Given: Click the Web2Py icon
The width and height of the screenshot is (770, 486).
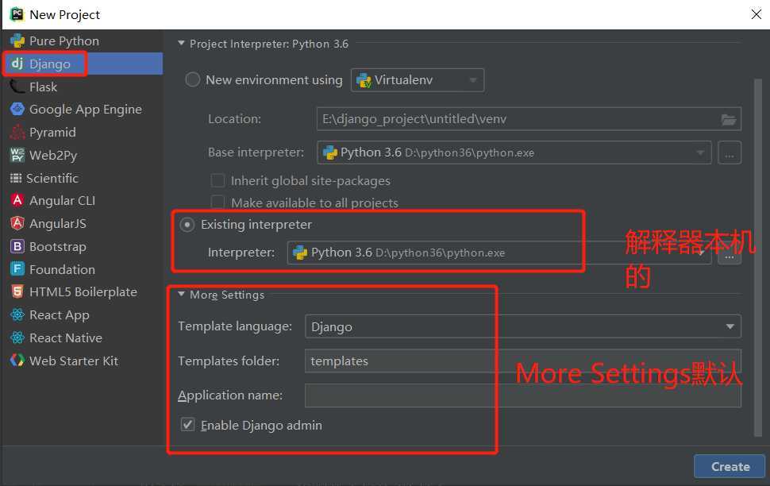Looking at the screenshot, I should (17, 156).
